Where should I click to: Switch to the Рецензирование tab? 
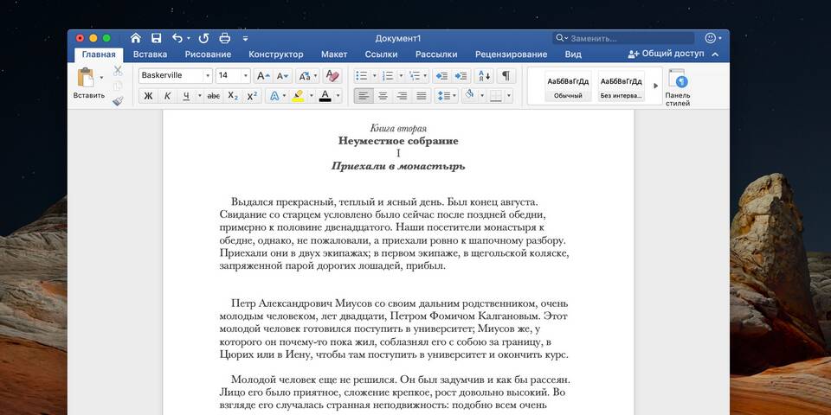point(511,54)
